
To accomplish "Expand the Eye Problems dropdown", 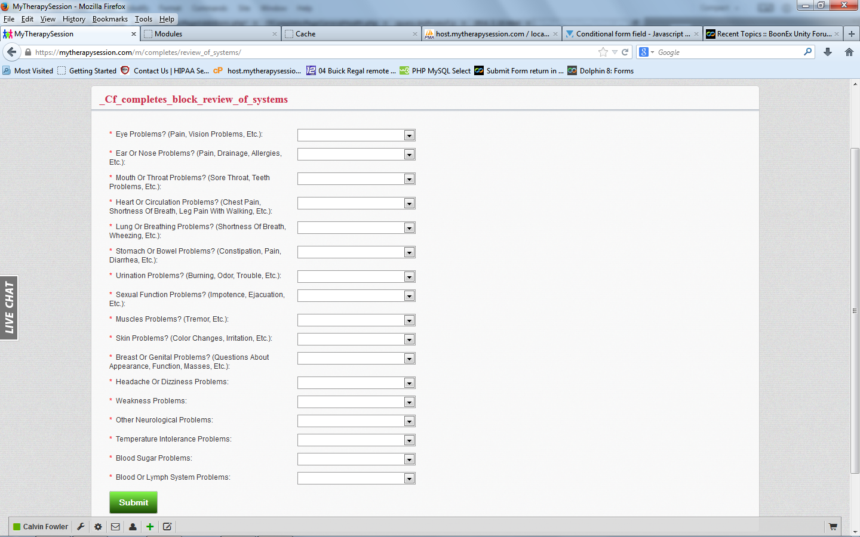I will coord(356,135).
